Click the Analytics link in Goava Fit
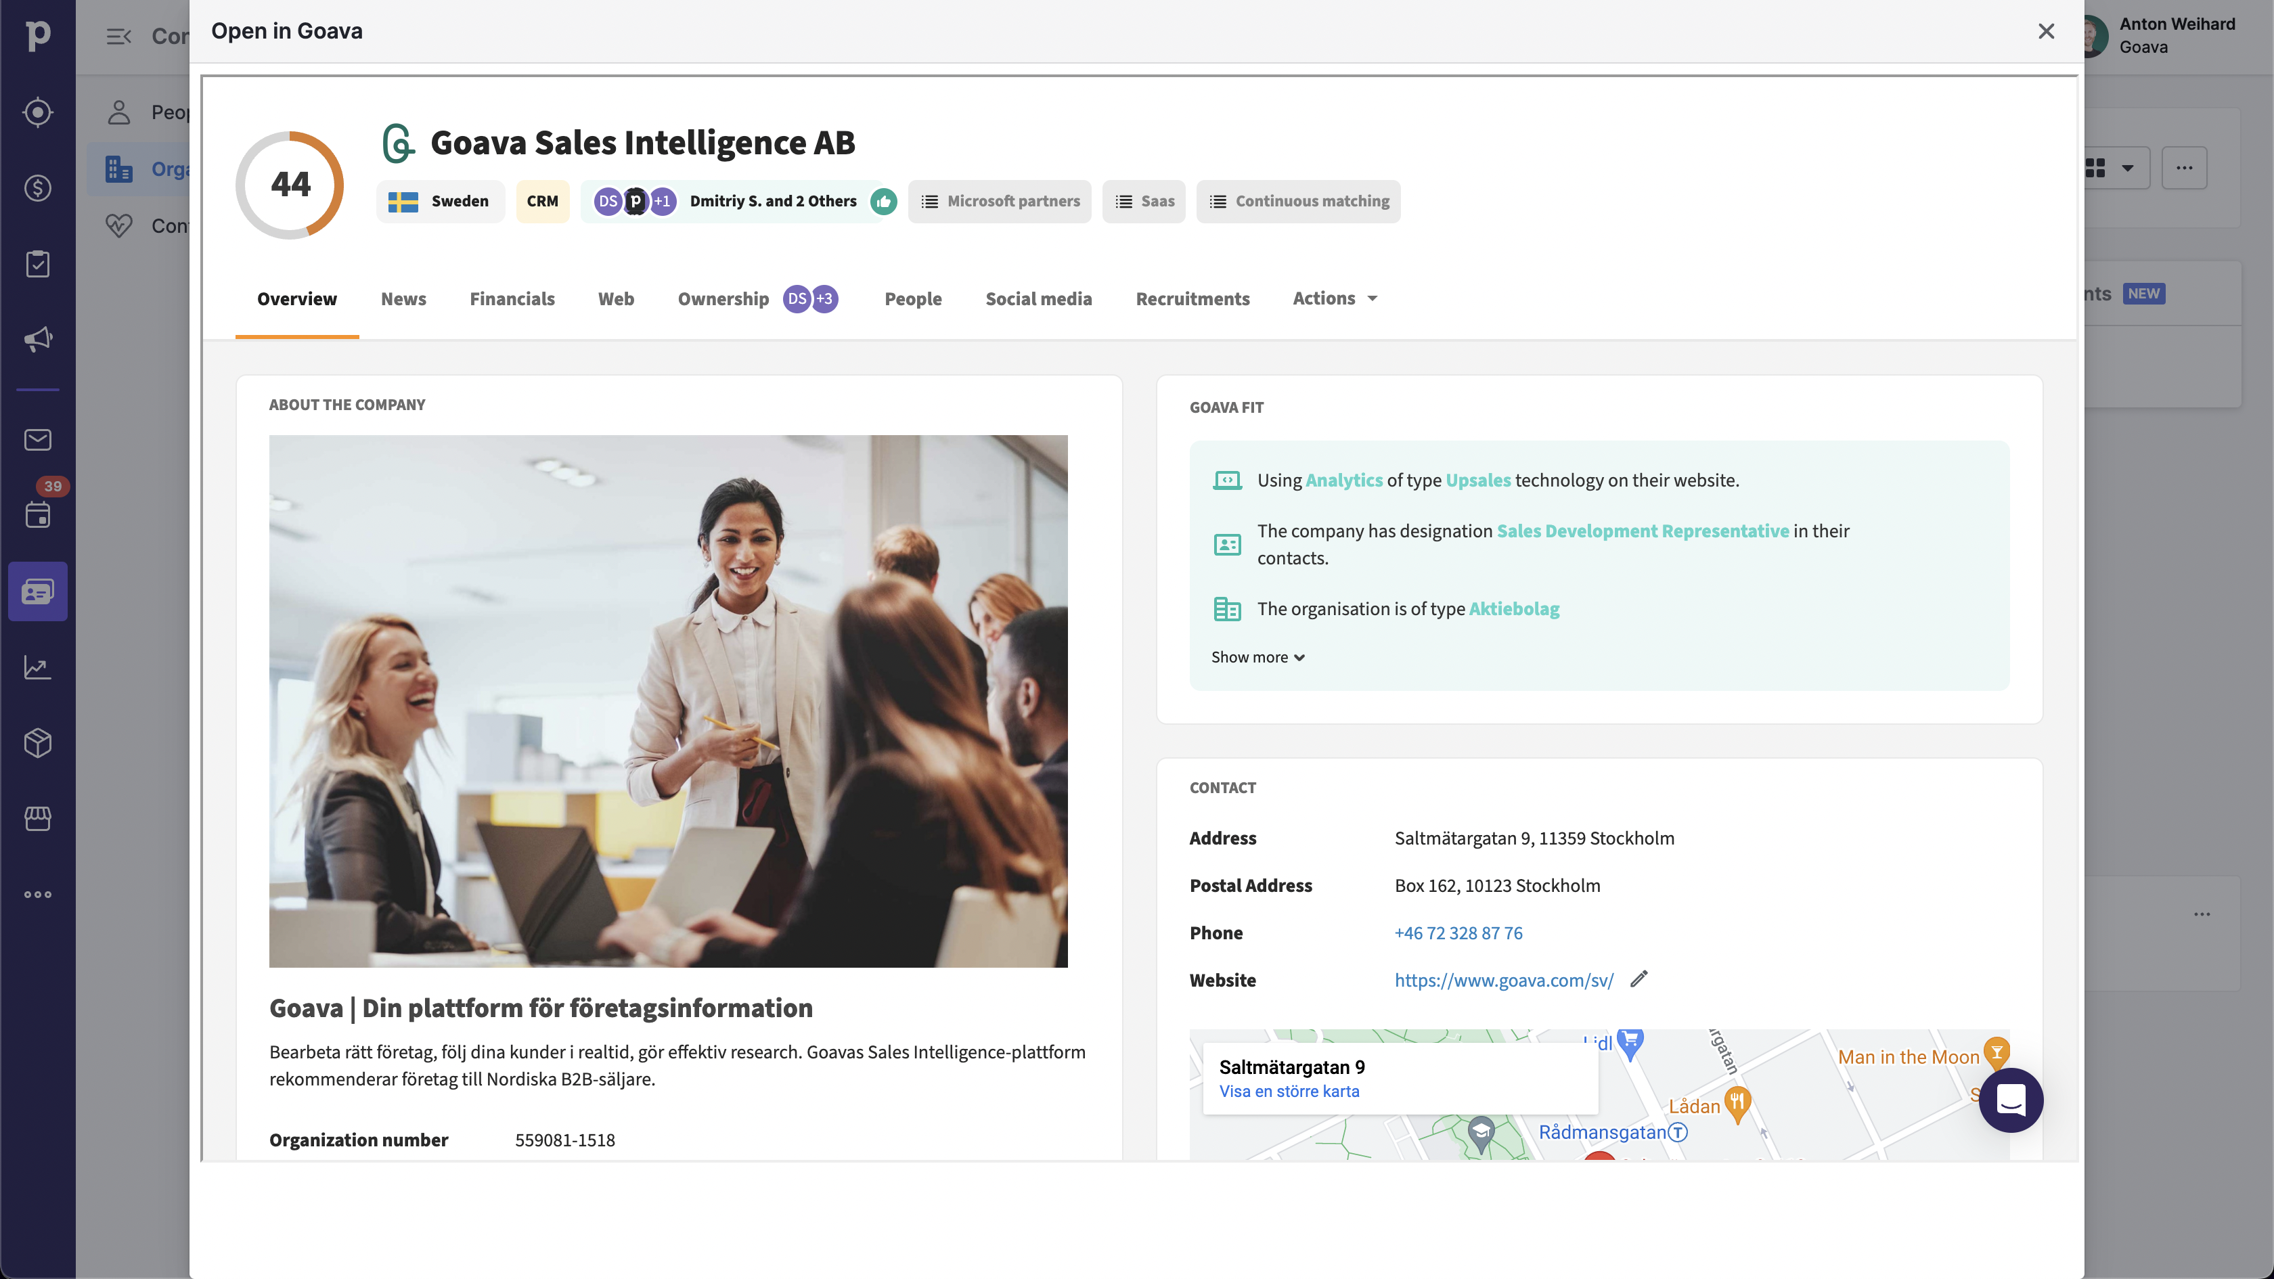Screen dimensions: 2274x1279 click(x=1343, y=480)
